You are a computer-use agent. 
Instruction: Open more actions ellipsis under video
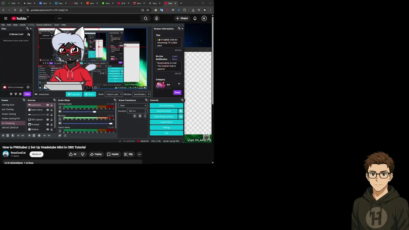pos(139,154)
